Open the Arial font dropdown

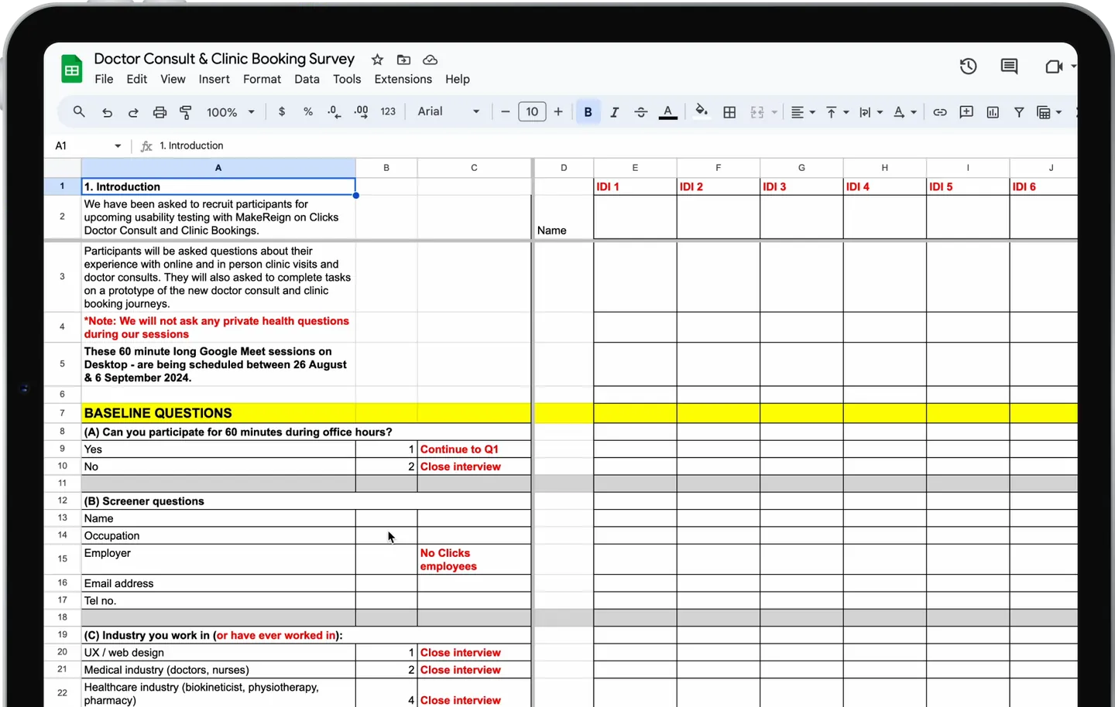coord(448,112)
